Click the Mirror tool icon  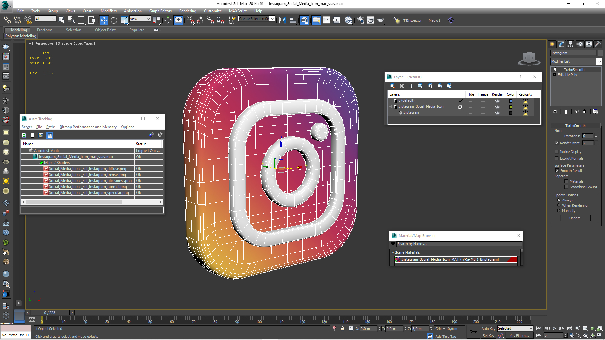[282, 20]
